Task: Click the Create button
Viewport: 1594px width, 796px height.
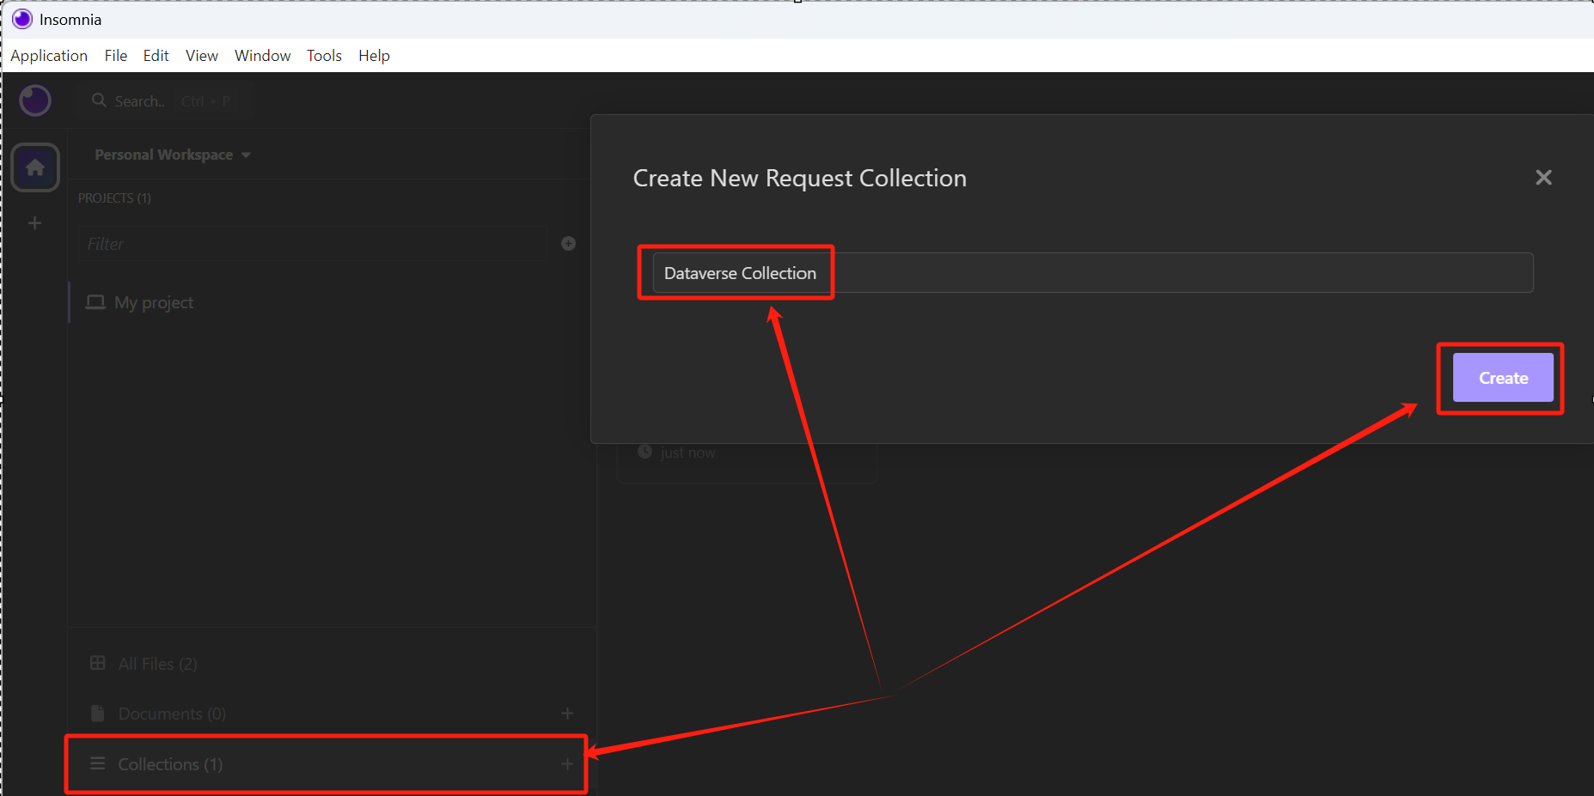Action: [x=1503, y=378]
